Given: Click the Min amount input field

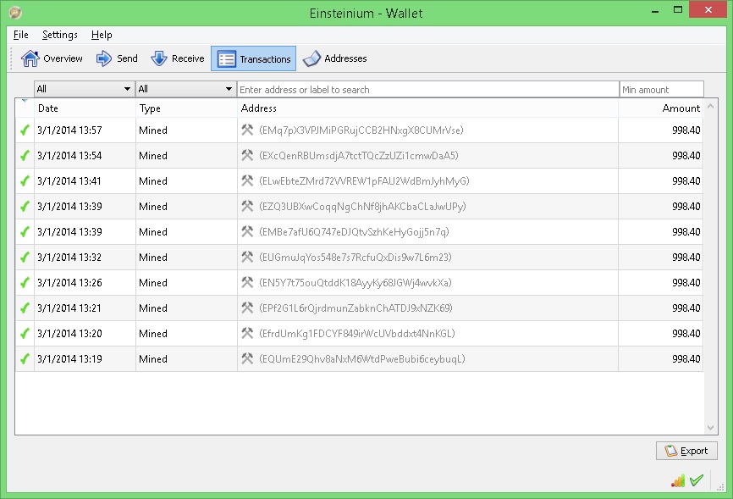Looking at the screenshot, I should [x=661, y=90].
